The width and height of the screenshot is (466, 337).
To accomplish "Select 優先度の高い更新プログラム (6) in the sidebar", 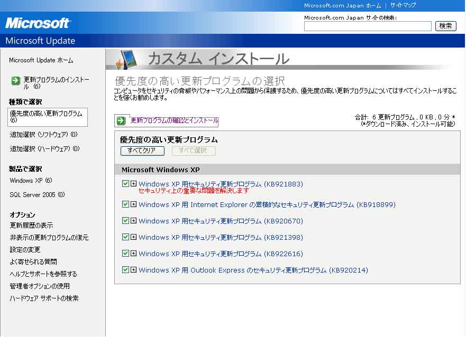I will point(47,117).
